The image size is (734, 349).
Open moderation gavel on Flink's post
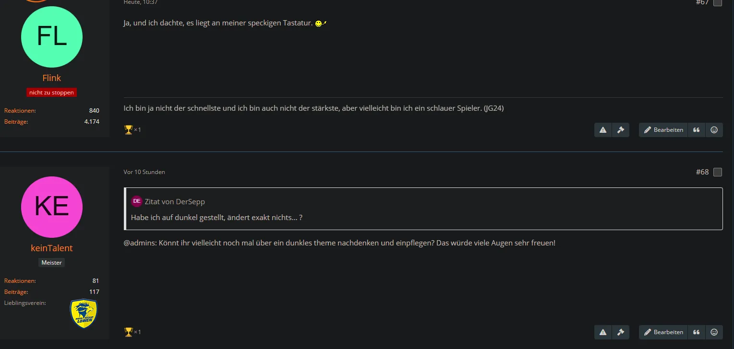(x=620, y=130)
